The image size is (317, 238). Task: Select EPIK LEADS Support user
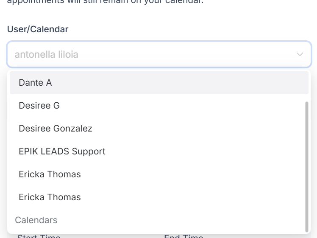click(x=62, y=151)
